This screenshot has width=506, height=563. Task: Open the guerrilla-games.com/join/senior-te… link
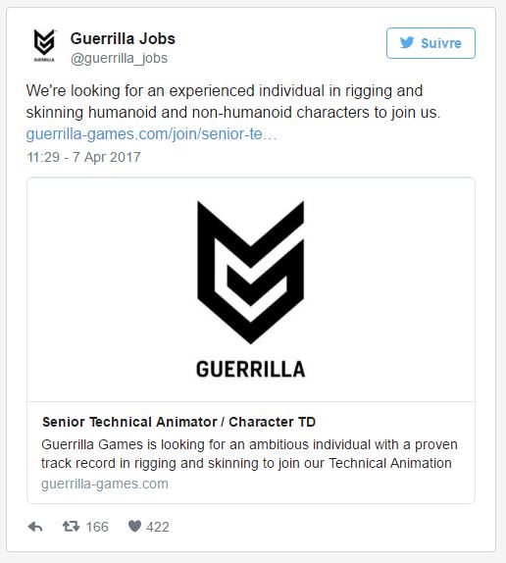click(x=151, y=134)
